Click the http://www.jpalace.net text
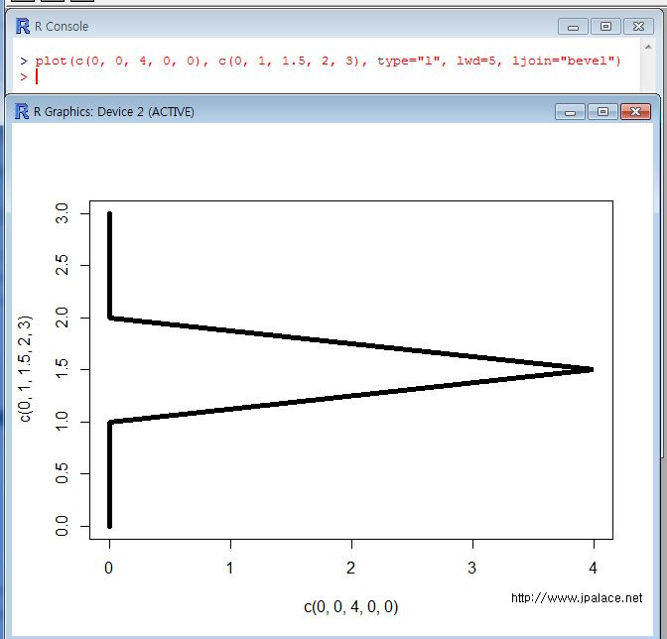 [x=577, y=598]
